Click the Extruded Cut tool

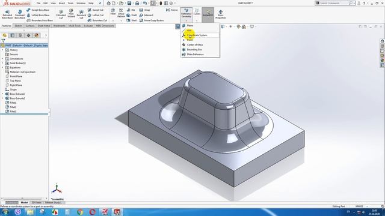61,14
